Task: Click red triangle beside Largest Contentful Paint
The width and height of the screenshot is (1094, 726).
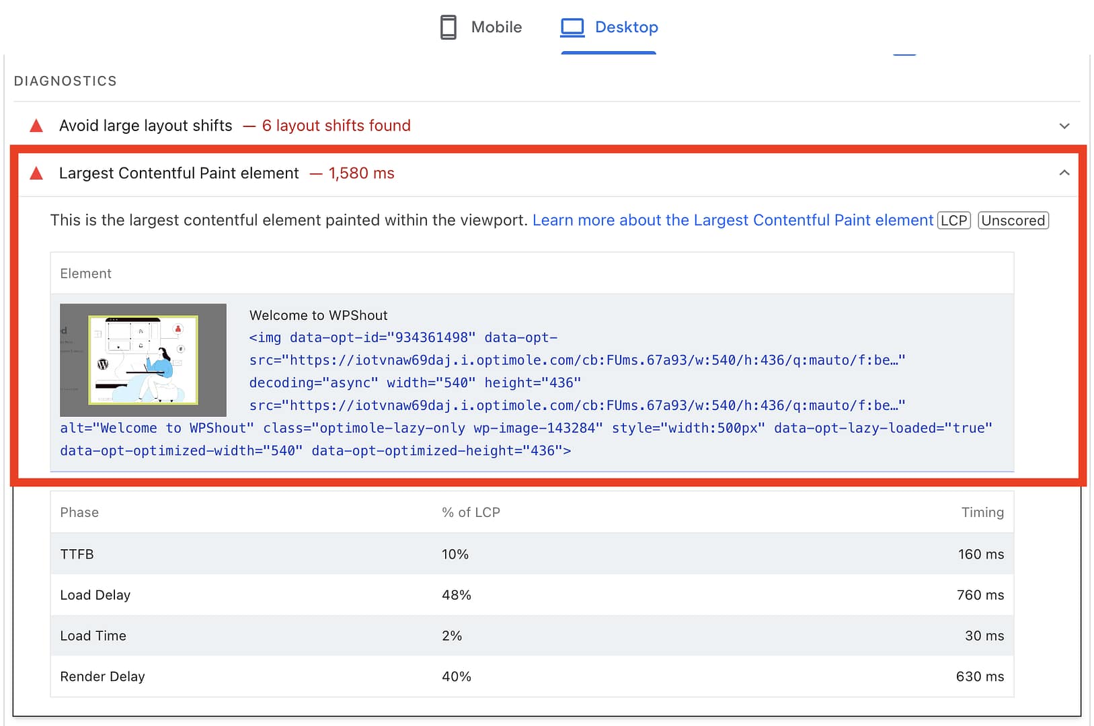Action: [x=37, y=174]
